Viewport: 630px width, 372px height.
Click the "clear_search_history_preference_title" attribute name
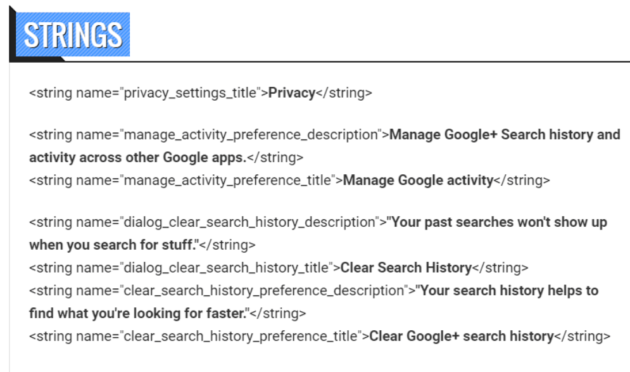tap(241, 336)
